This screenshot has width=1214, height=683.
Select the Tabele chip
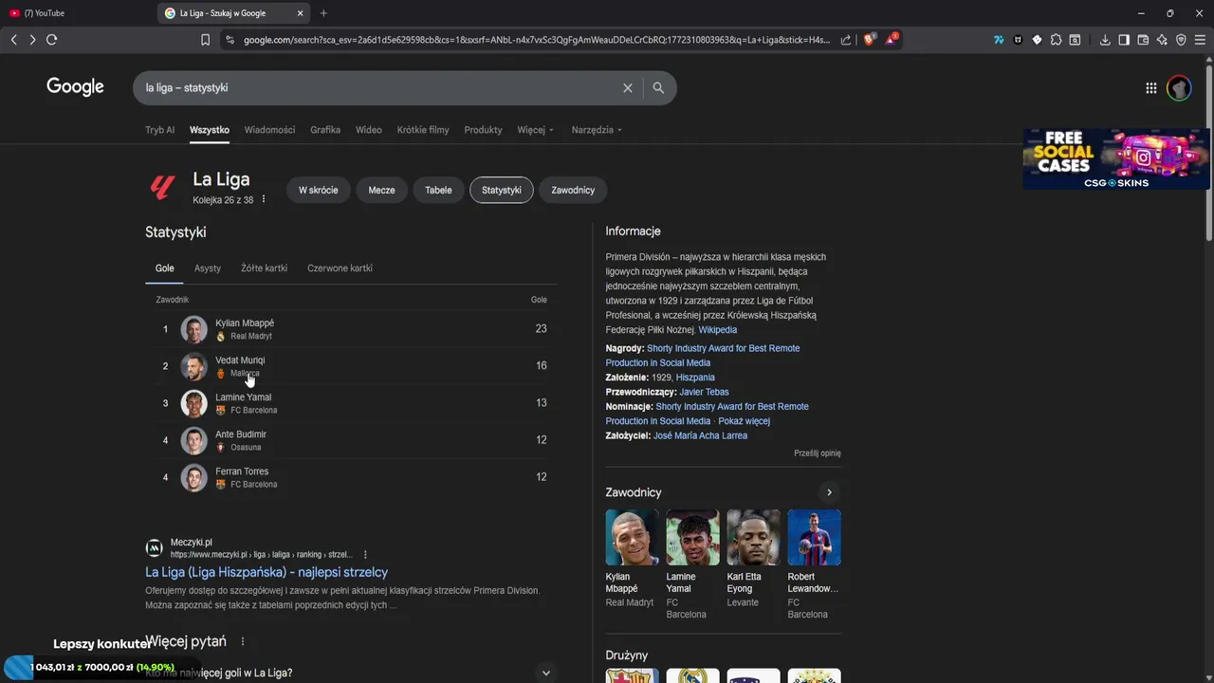pos(438,190)
